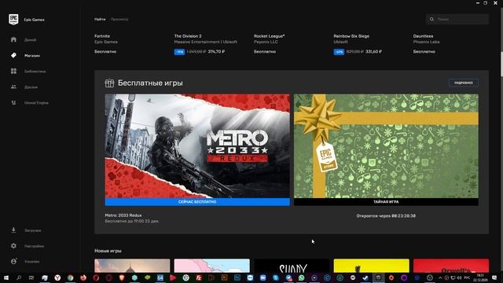Open the Unreal Engine icon in the sidebar
503x283 pixels.
[13, 103]
